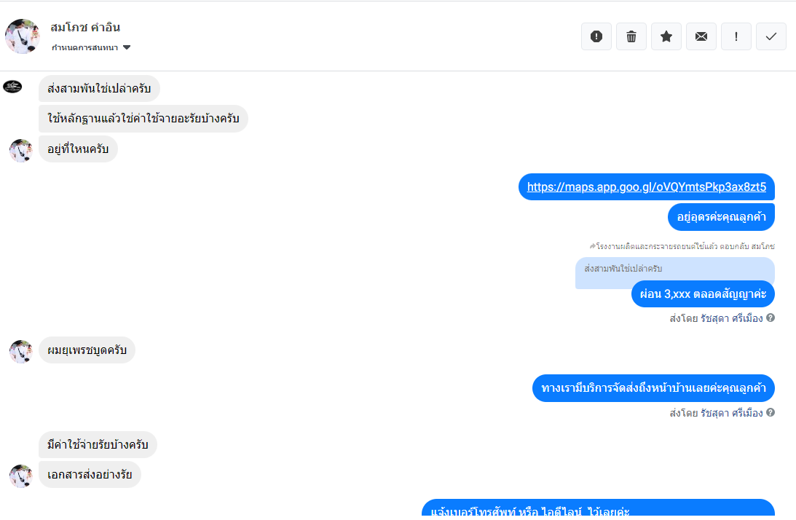The height and width of the screenshot is (520, 796).
Task: Click help icon beside first รัชสุดา ศรีเมือง
Action: [771, 318]
